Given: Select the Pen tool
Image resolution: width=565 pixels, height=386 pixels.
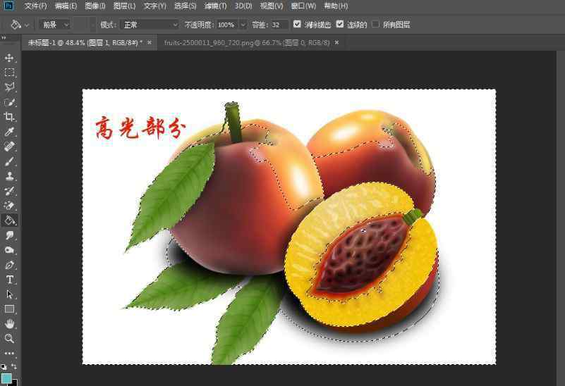Looking at the screenshot, I should coord(9,265).
